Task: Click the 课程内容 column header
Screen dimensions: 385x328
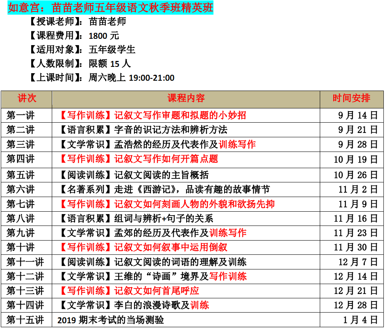Action: point(186,99)
